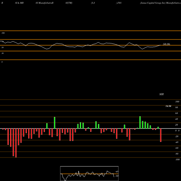Open the mini oscillator preview chart

point(89,173)
